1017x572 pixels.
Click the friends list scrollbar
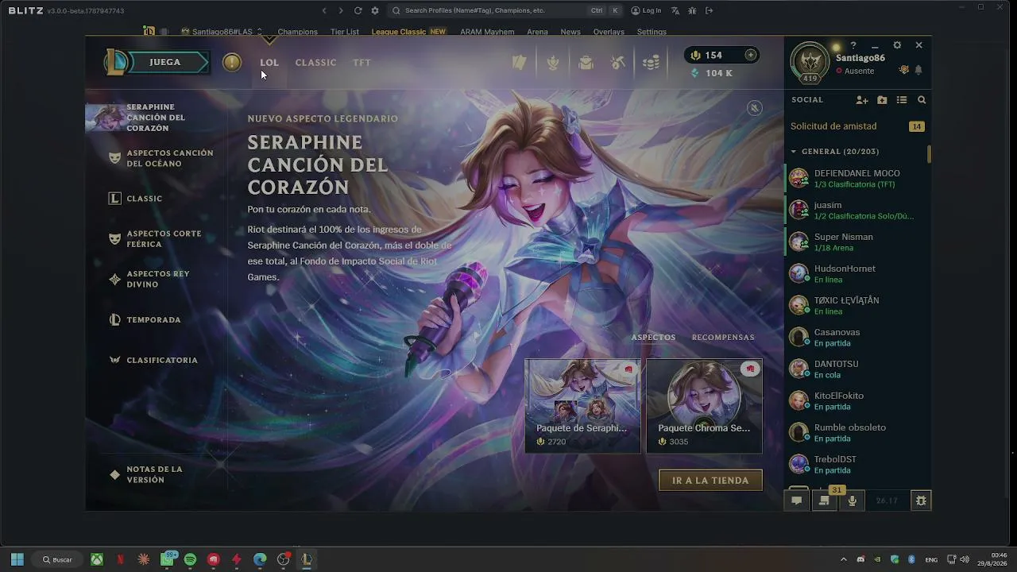(x=929, y=154)
